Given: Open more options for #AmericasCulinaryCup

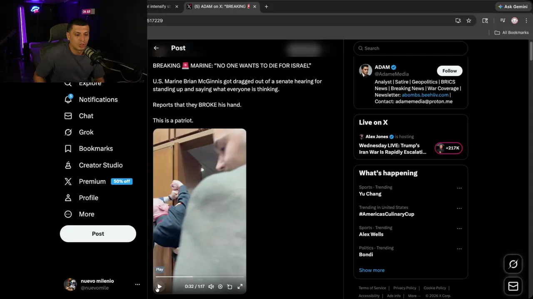Looking at the screenshot, I should pyautogui.click(x=459, y=208).
